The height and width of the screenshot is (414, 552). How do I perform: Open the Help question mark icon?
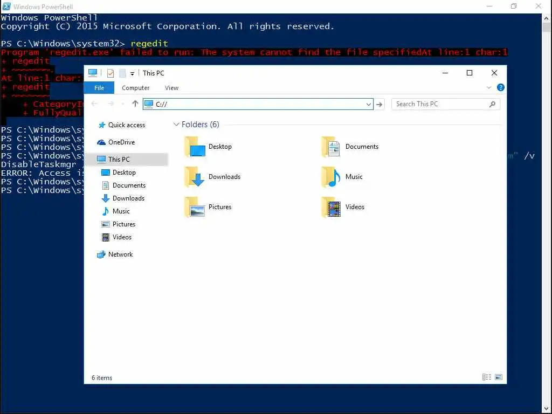coord(501,87)
